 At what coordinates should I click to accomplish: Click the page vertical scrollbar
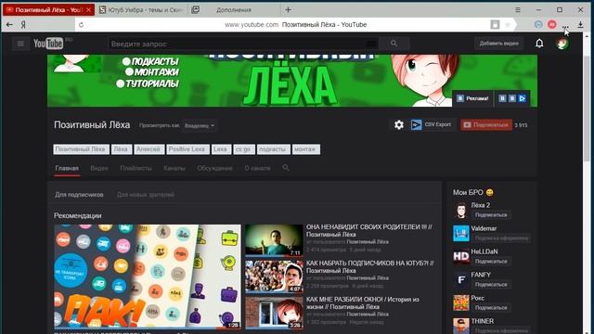(588, 109)
